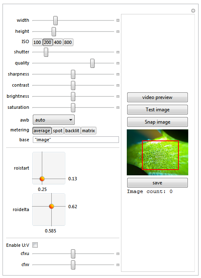Expand the width slider's plus controls

click(x=118, y=21)
